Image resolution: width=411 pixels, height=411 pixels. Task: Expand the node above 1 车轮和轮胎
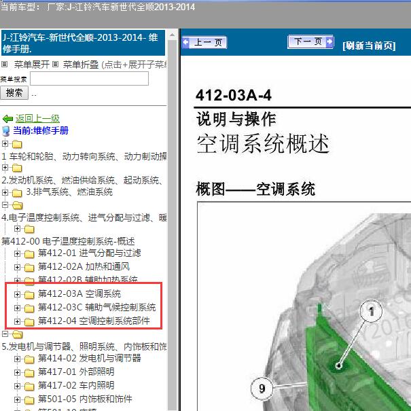[5, 143]
